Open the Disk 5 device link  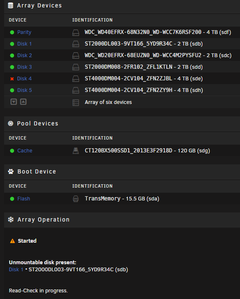(x=24, y=90)
